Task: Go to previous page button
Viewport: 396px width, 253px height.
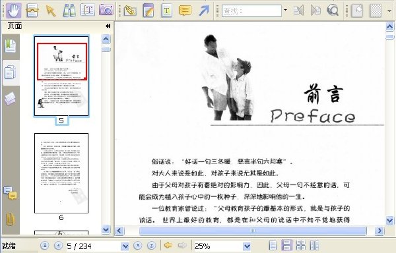Action: (58, 246)
